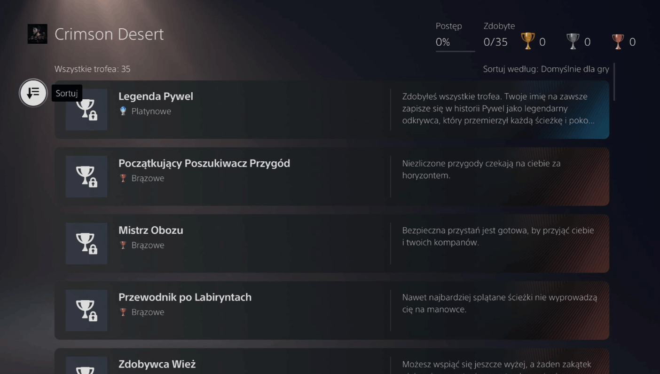
Task: Select the Legenda Pywel trophy title
Action: point(156,96)
